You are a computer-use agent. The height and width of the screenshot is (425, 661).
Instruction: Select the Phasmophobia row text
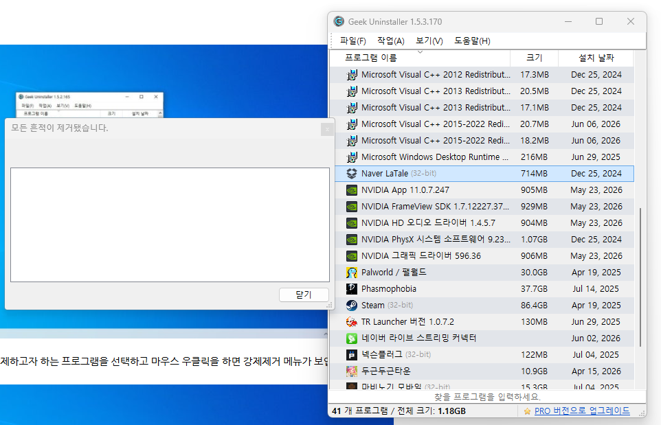(389, 289)
